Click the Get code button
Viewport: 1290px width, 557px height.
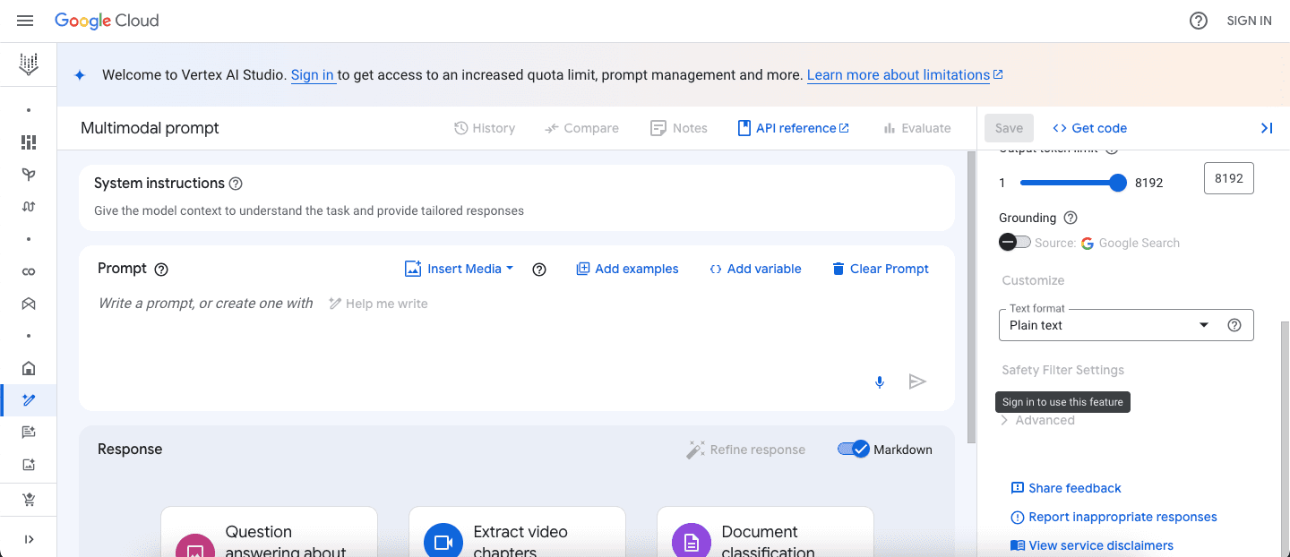[x=1089, y=128]
